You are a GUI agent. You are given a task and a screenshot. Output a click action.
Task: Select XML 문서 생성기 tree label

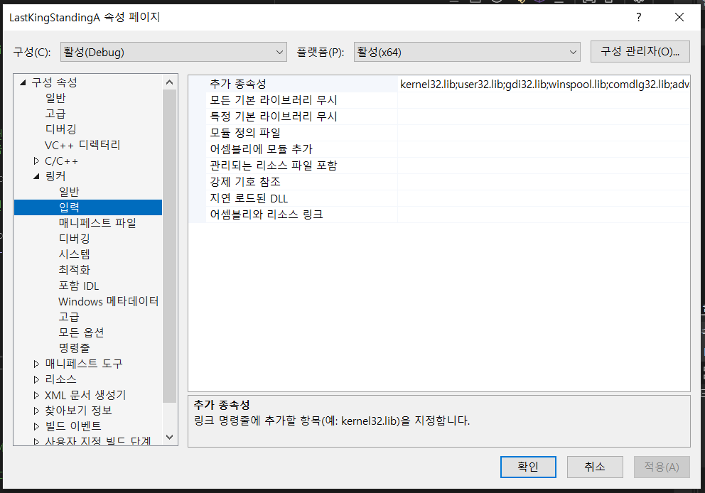[x=85, y=395]
